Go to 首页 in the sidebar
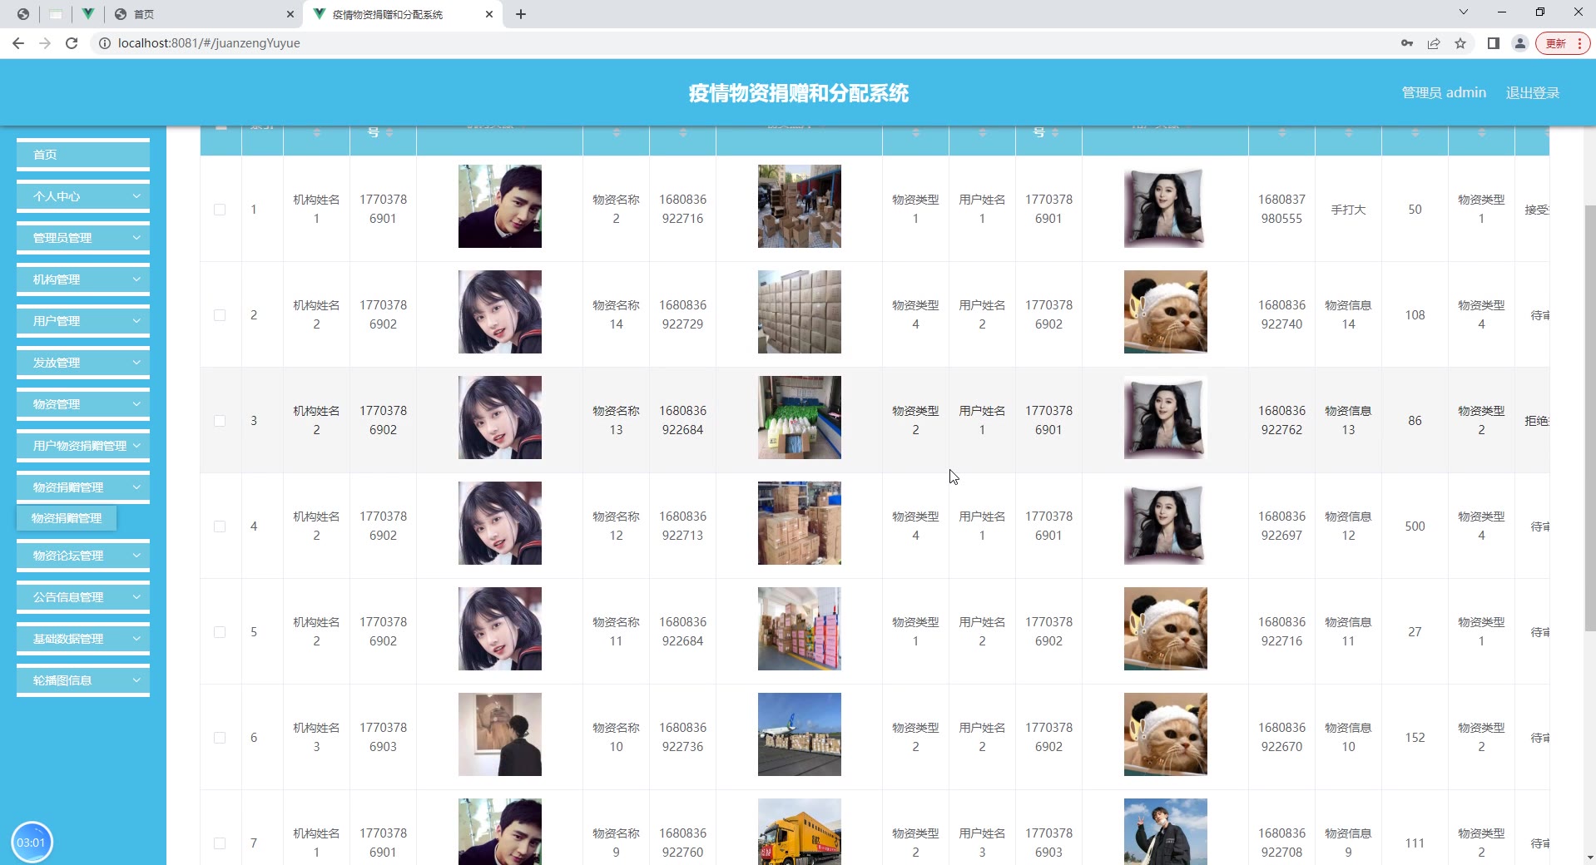This screenshot has height=865, width=1596. 83,155
